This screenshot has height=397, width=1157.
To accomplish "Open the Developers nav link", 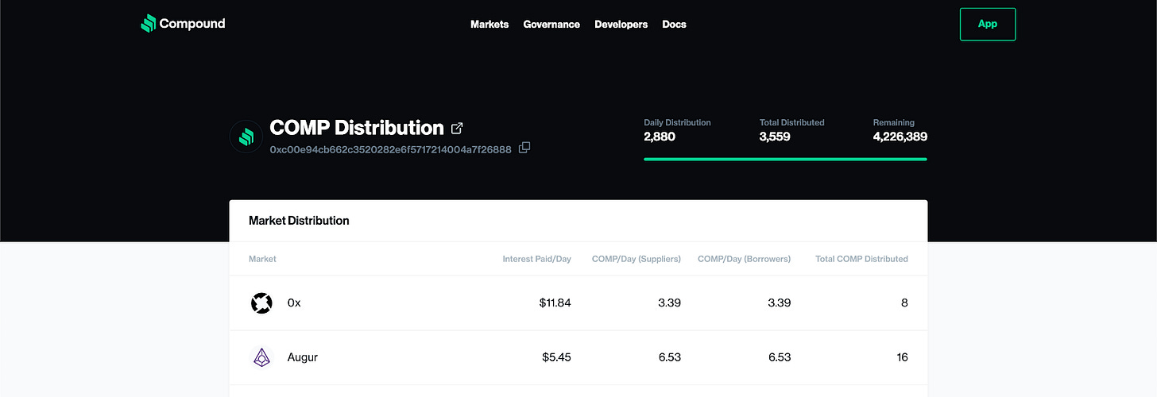I will coord(621,24).
